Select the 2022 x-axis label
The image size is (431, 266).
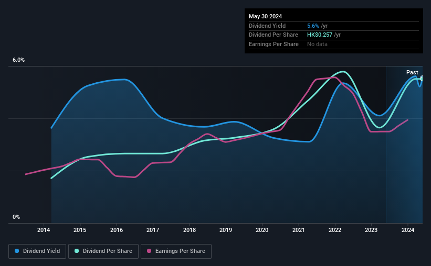coord(335,230)
